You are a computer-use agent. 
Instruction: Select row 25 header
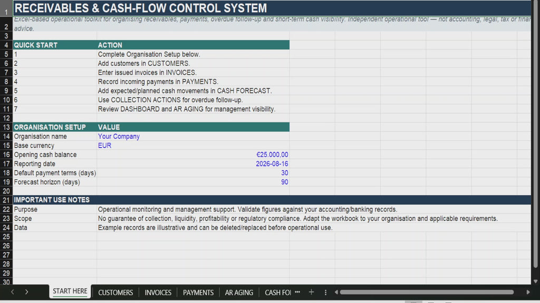6,237
